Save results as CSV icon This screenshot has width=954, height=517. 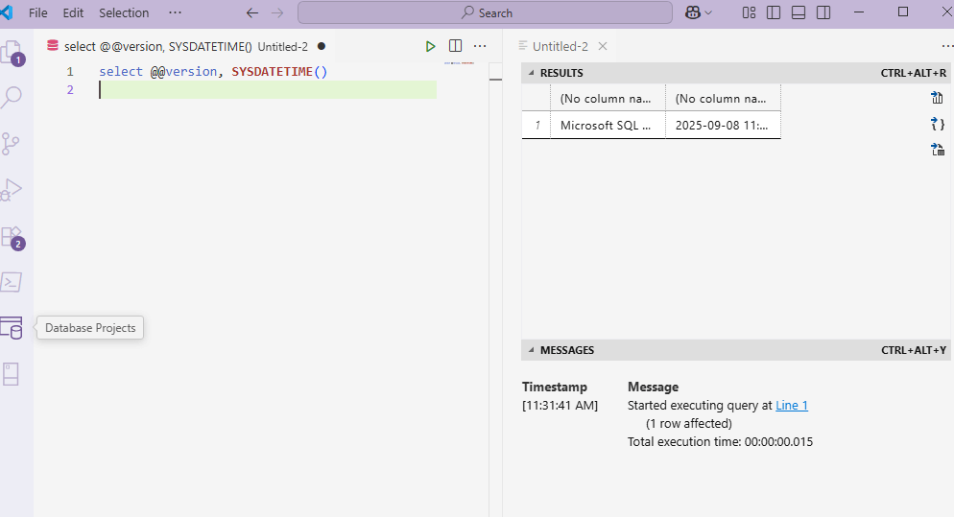click(938, 98)
